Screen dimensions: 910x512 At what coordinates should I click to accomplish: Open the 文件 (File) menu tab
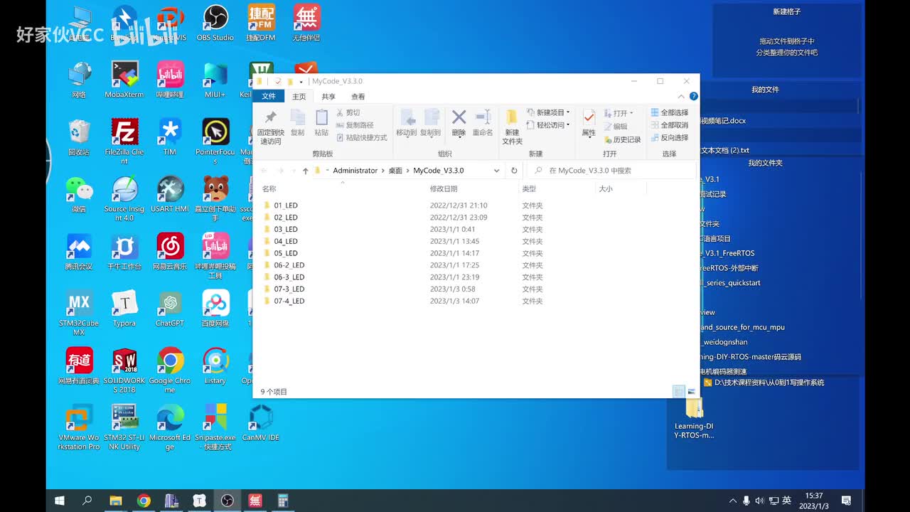coord(269,97)
